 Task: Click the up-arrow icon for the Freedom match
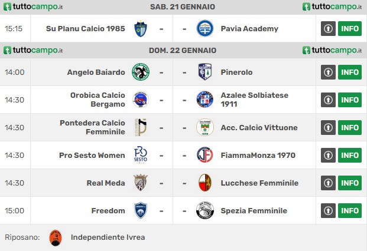pos(328,211)
